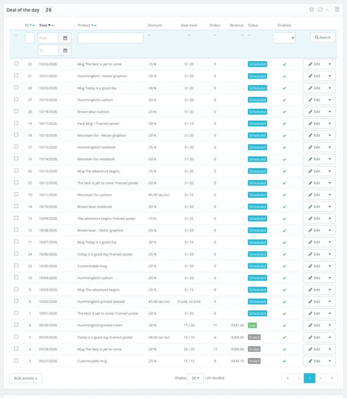The height and width of the screenshot is (398, 347).
Task: Open the From date calendar picker
Action: [x=65, y=38]
